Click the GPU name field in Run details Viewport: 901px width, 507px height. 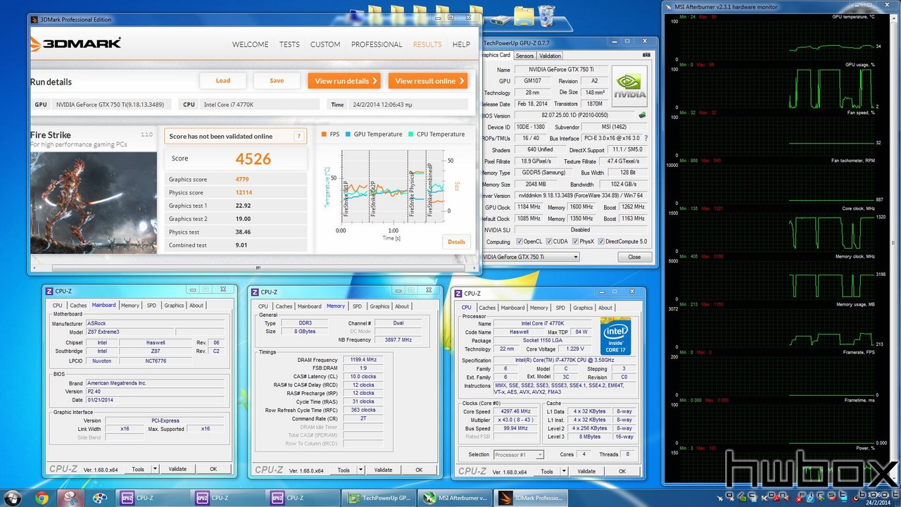[x=111, y=104]
